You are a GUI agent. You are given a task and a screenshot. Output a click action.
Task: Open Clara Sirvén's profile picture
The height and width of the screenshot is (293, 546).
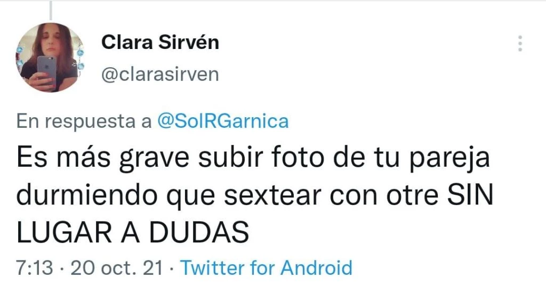tap(50, 57)
